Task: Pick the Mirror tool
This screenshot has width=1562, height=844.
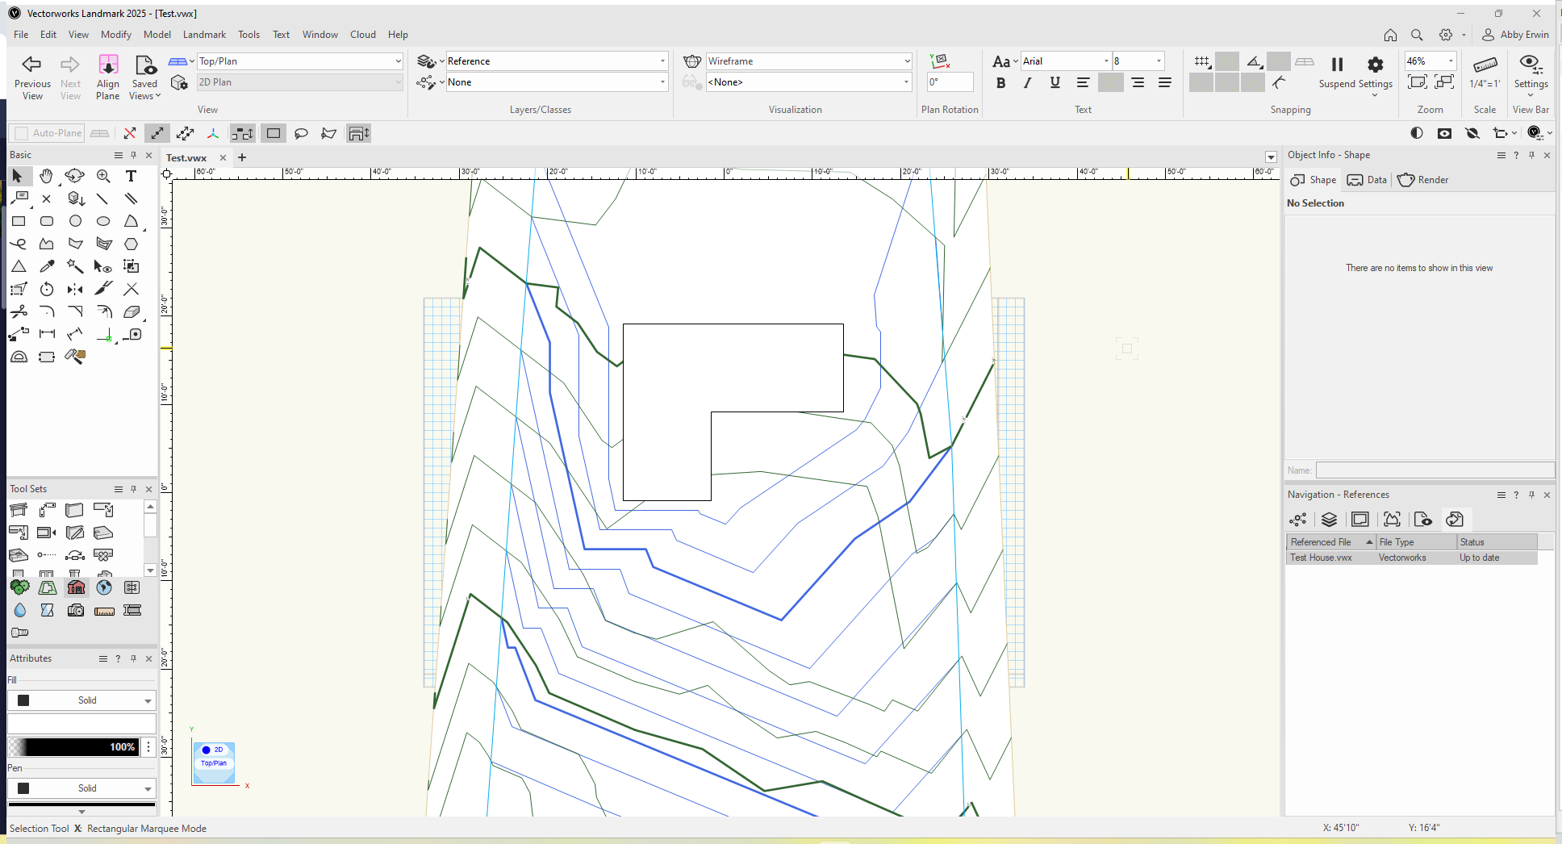Action: coord(75,289)
